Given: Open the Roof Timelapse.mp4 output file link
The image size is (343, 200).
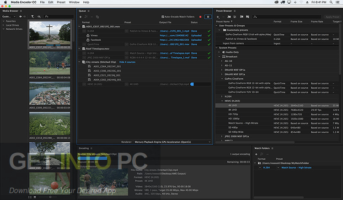Looking at the screenshot, I should (175, 53).
